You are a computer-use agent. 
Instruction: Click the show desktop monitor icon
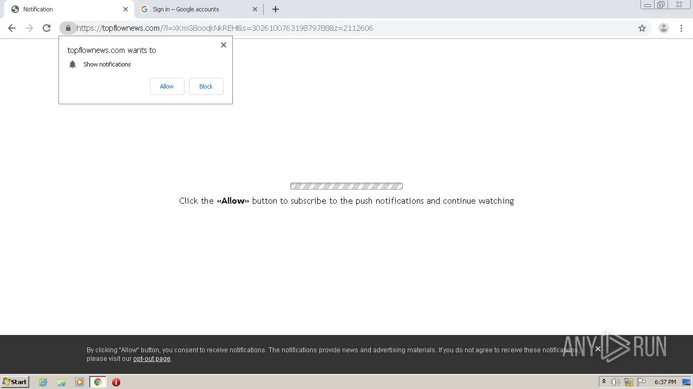click(x=687, y=382)
